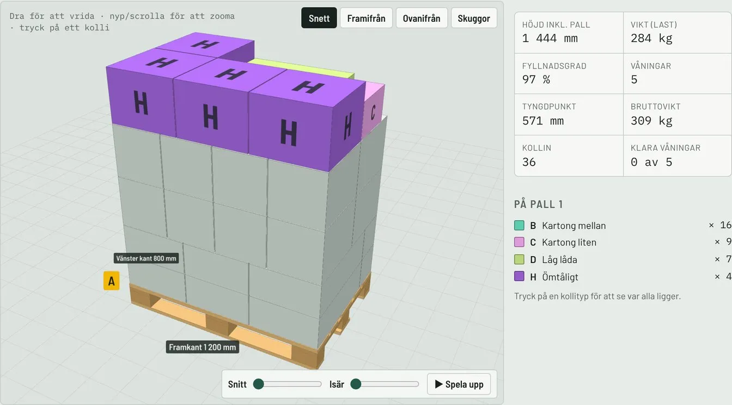Click the Isär slider handle

356,384
